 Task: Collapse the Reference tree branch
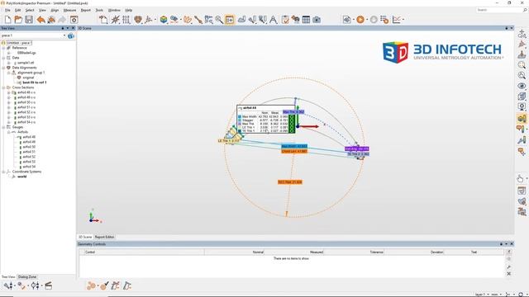pos(3,48)
